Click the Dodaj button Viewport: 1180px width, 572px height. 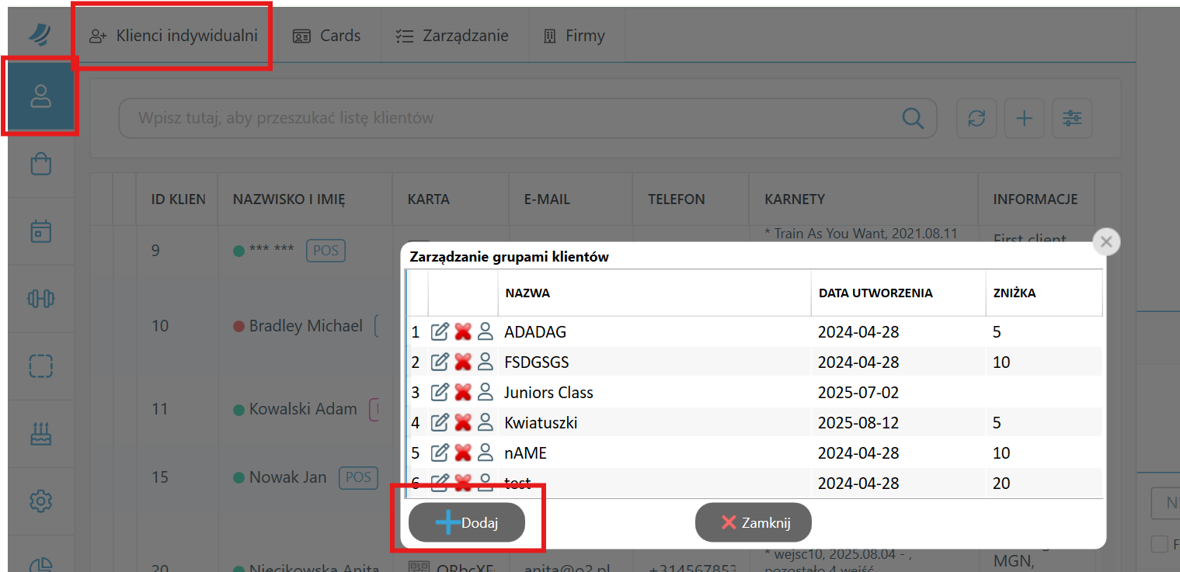click(x=467, y=523)
